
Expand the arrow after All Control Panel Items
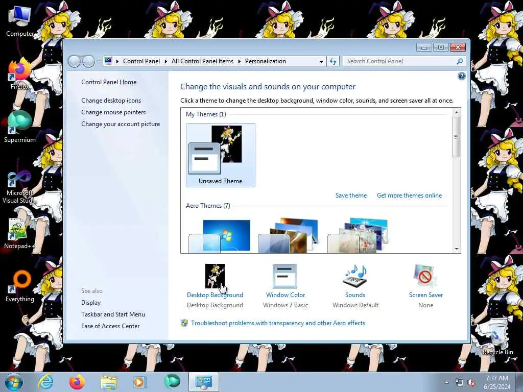coord(239,61)
